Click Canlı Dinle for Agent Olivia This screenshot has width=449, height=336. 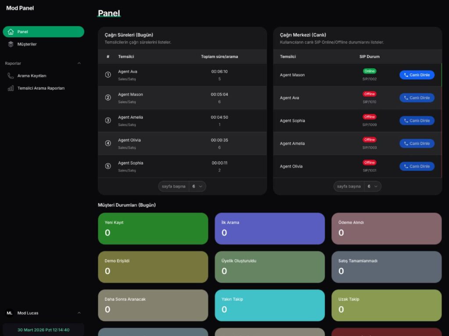[x=417, y=166]
